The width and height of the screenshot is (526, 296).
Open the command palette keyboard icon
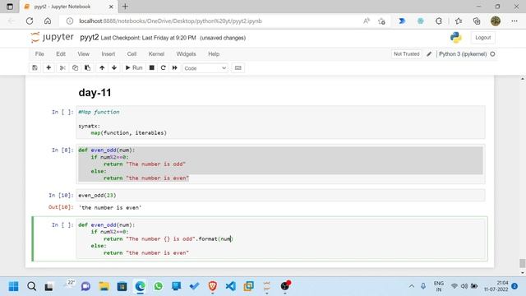click(238, 67)
